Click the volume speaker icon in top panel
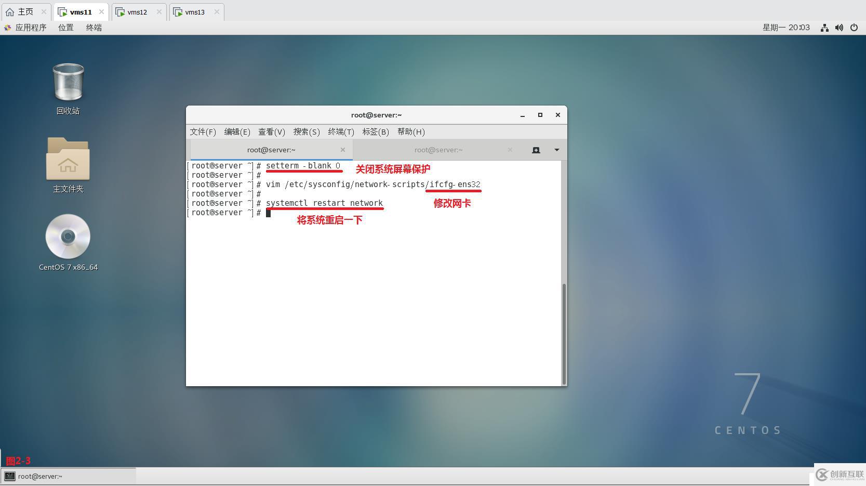Screen dimensions: 866x486 click(x=839, y=28)
